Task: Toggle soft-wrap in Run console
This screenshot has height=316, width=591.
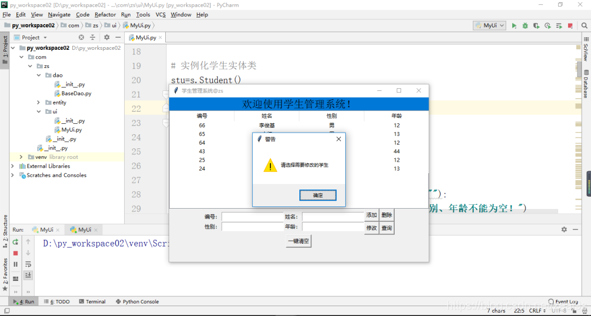Action: point(28,264)
